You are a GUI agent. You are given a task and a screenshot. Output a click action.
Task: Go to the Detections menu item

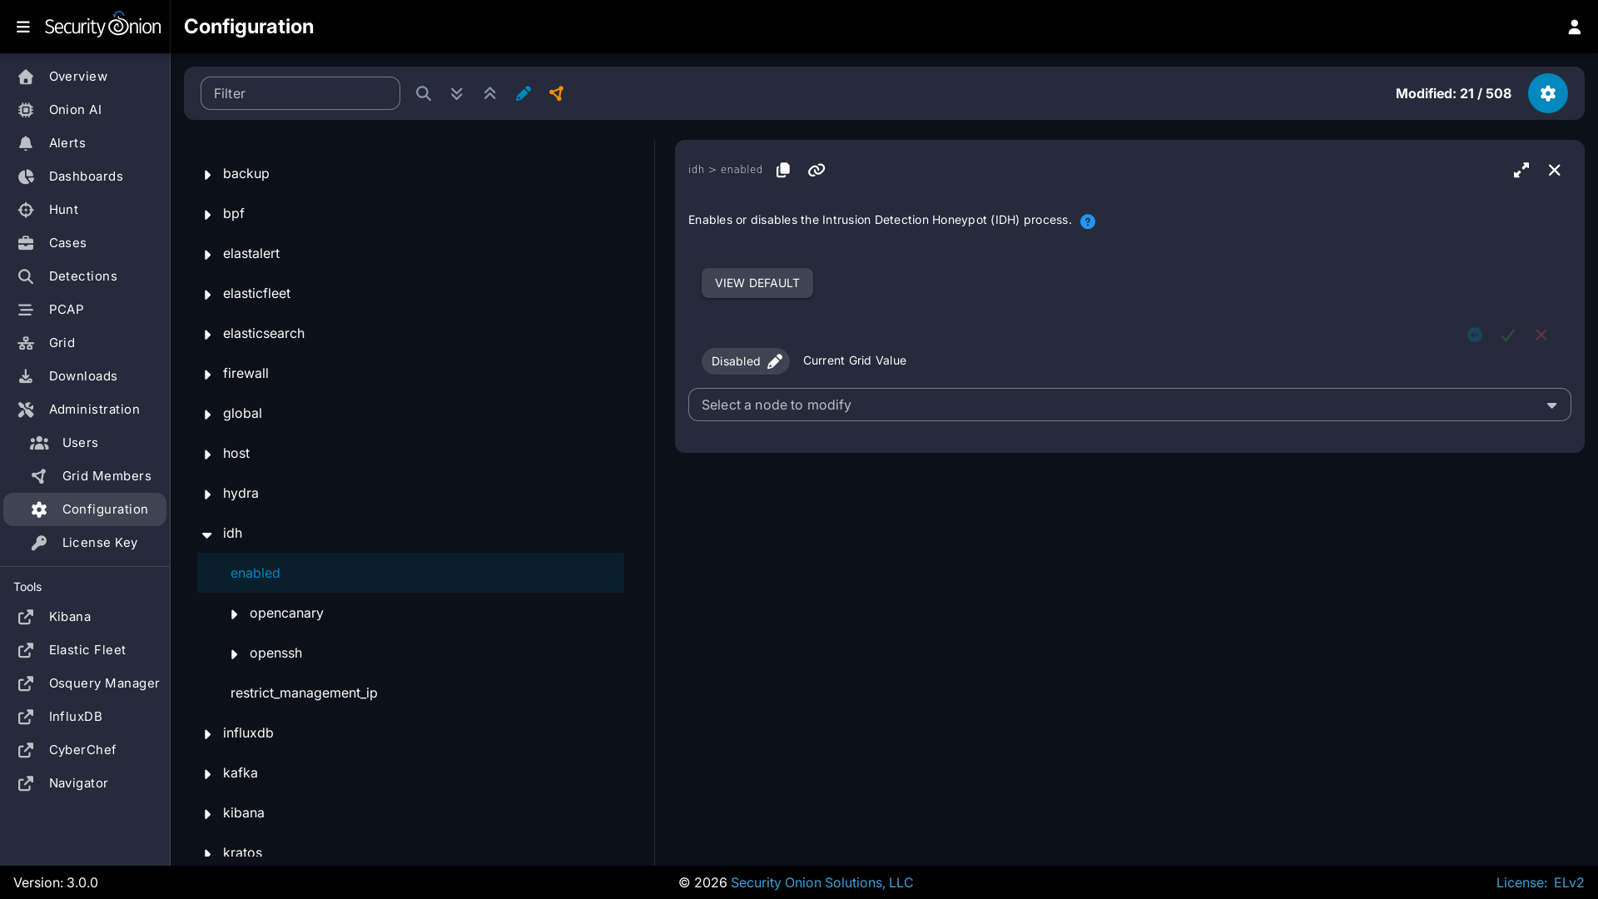point(82,276)
